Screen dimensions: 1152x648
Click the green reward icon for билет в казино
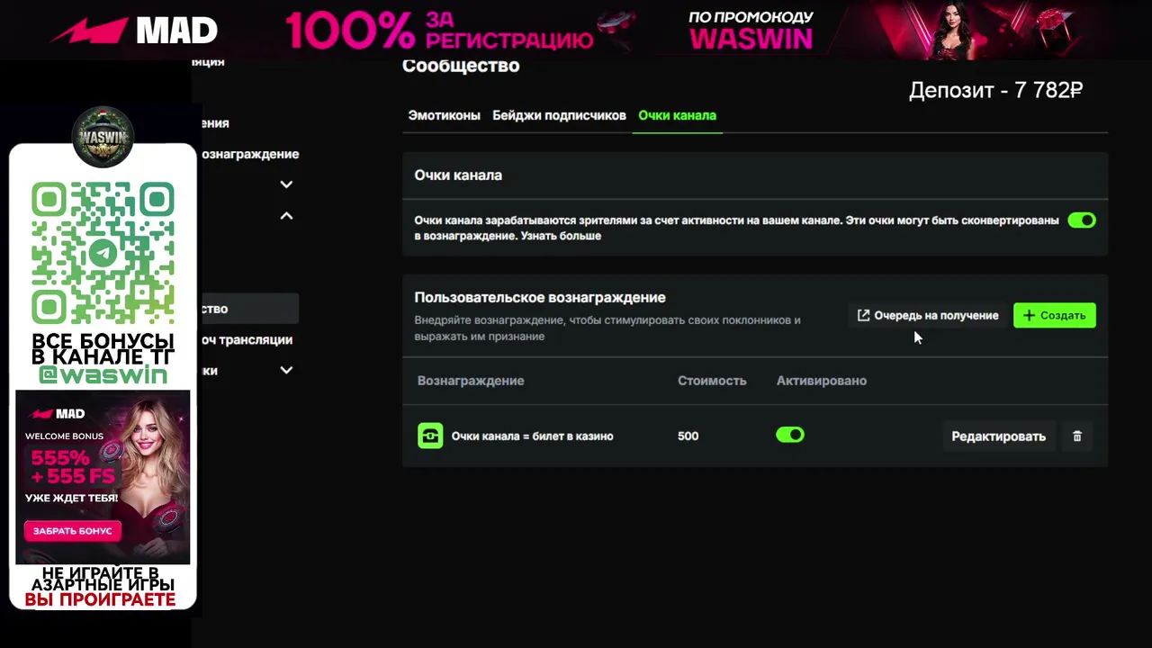pos(430,436)
